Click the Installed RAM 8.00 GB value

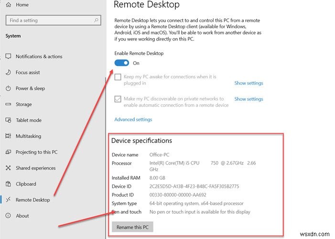pos(157,178)
